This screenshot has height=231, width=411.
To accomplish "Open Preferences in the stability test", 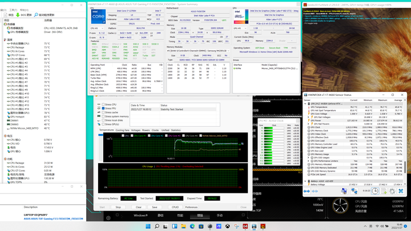I will click(x=191, y=207).
